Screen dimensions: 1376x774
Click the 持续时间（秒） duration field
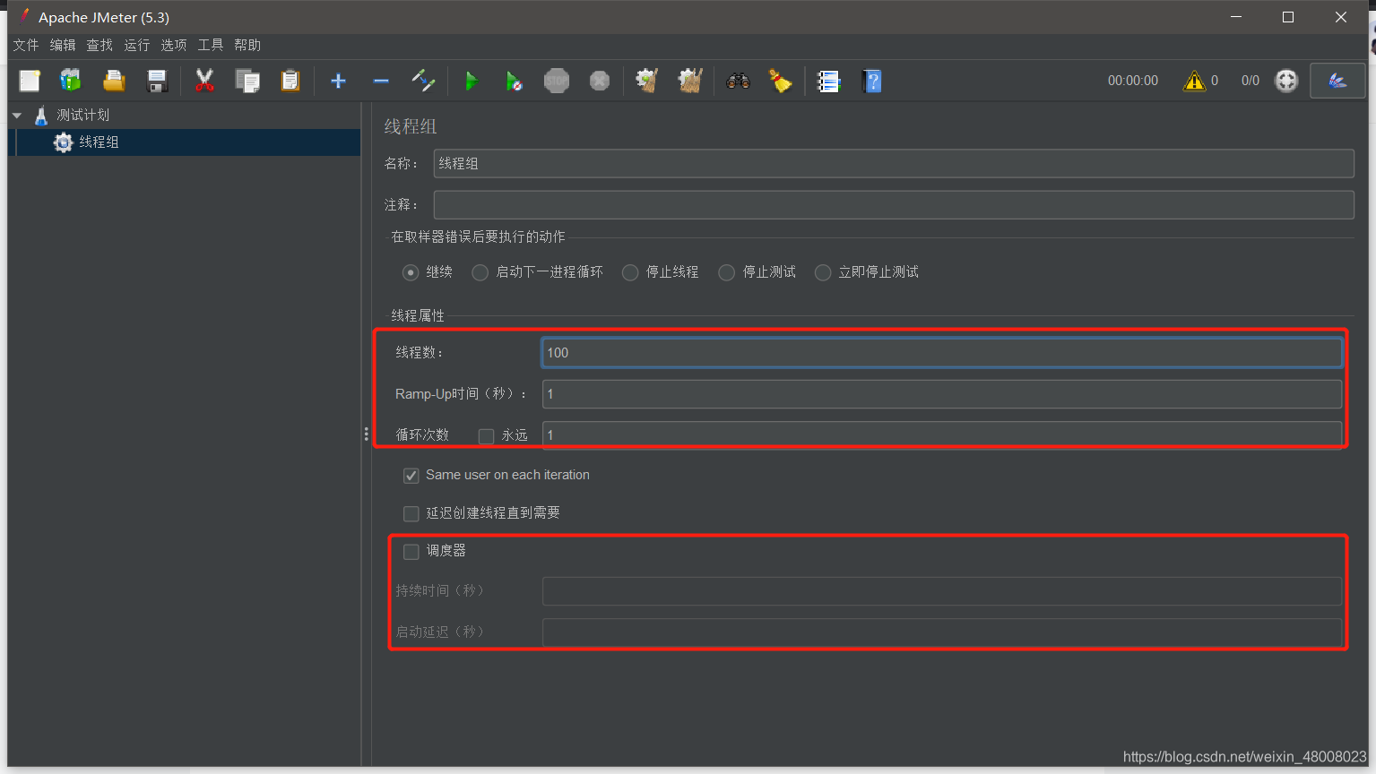pos(942,591)
